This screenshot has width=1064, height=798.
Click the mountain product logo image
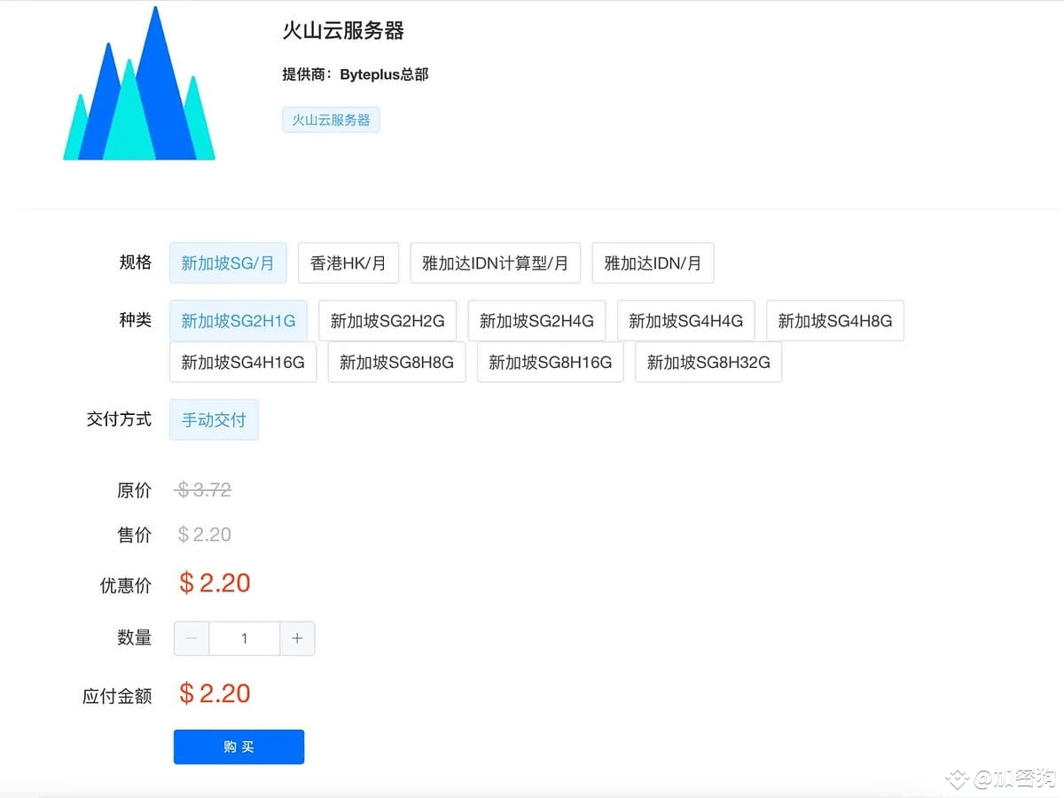(139, 82)
